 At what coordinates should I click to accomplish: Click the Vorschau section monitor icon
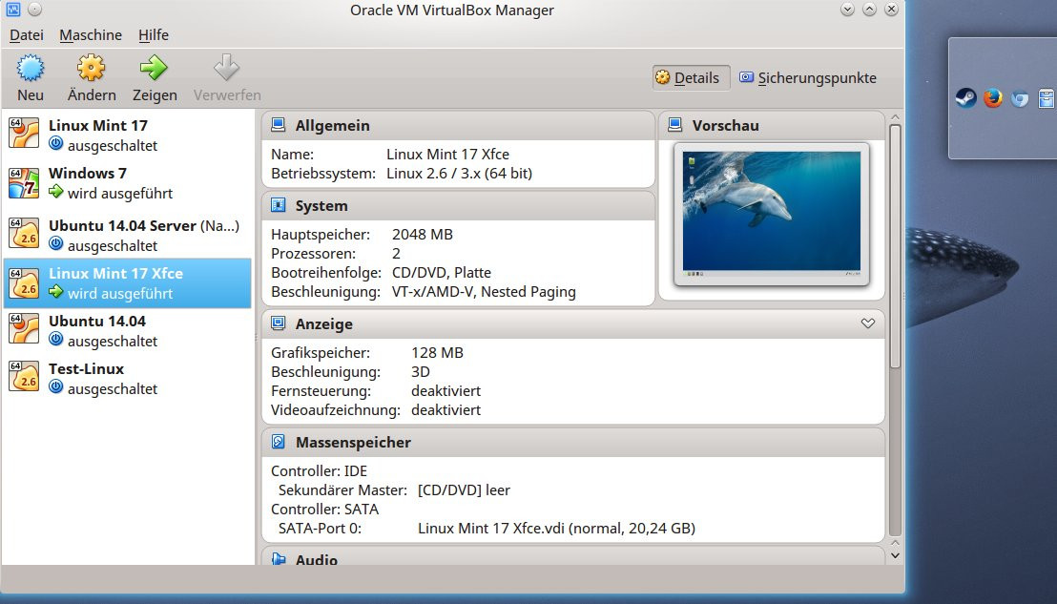pos(674,125)
